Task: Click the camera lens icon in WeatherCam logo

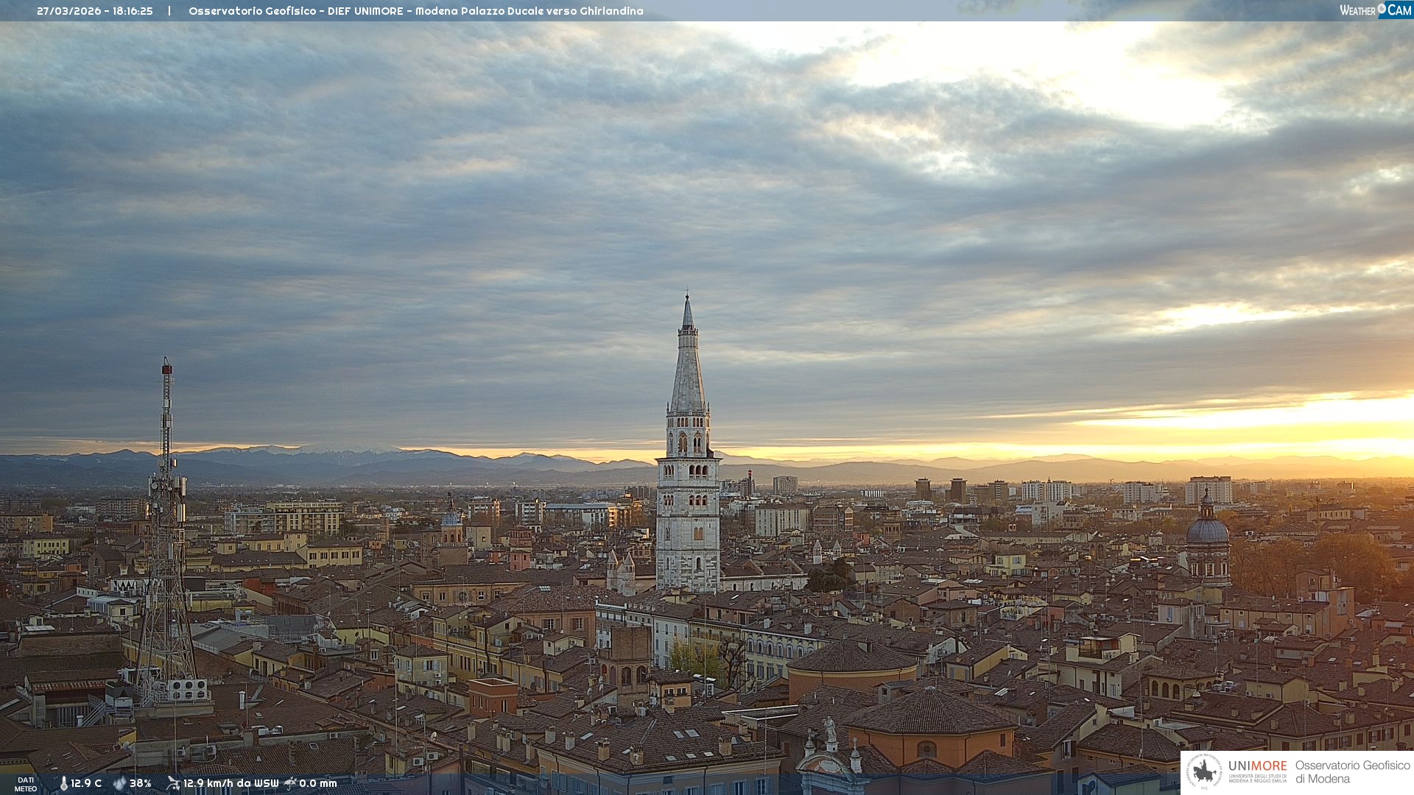Action: click(x=1382, y=9)
